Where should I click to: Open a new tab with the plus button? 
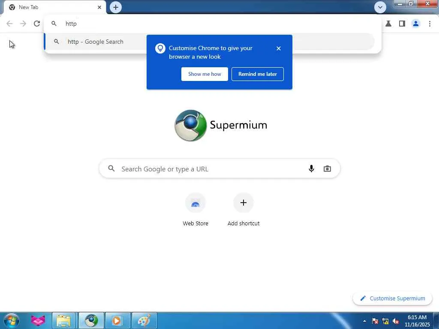pos(116,7)
